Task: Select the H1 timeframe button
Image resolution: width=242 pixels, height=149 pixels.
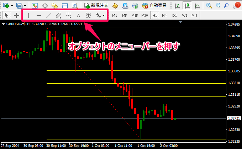Action: (154, 15)
